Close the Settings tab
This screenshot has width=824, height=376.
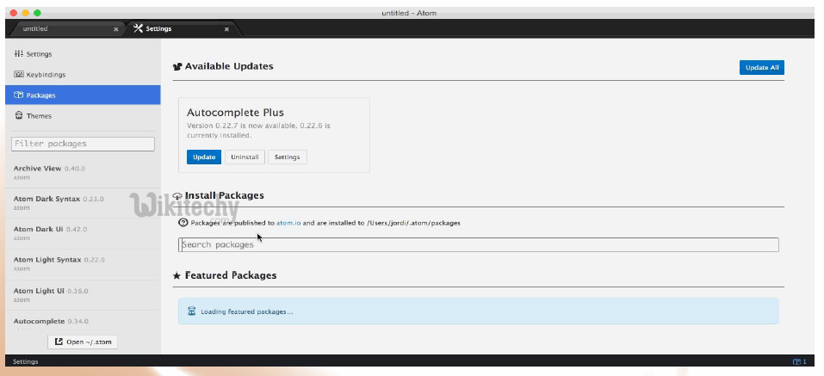(226, 29)
